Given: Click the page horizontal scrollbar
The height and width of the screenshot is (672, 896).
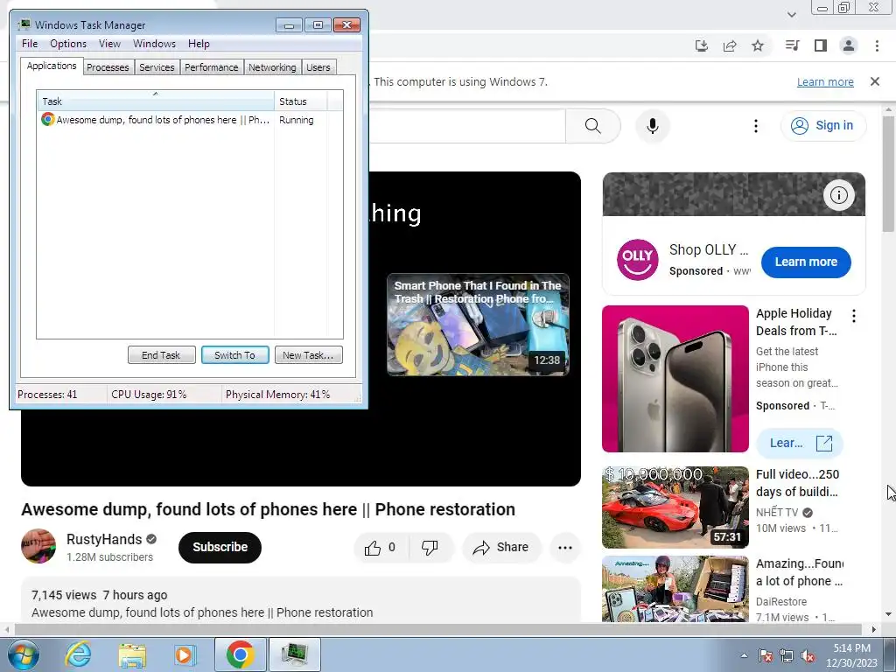Looking at the screenshot, I should click(437, 630).
